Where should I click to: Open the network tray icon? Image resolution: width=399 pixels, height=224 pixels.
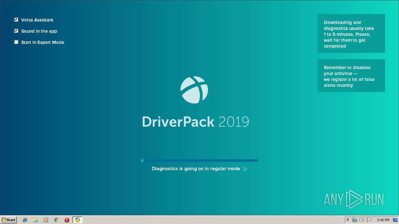354,220
